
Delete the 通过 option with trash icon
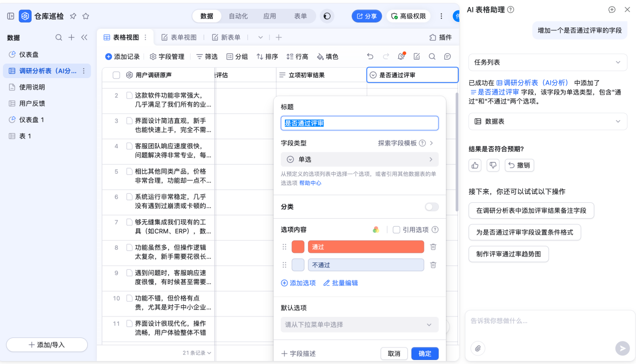[x=433, y=247]
